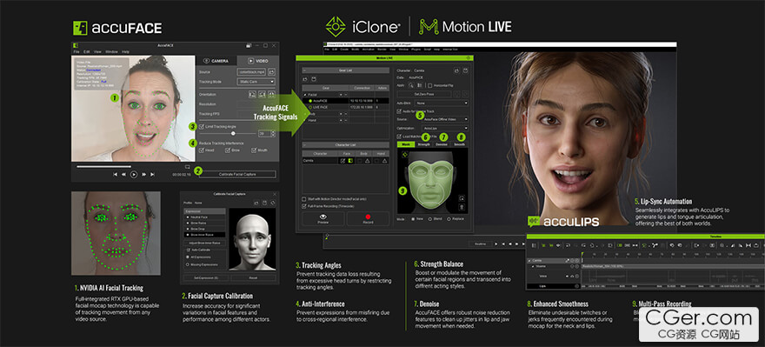Open the Auto-Blink dropdown
765x347 pixels.
tap(441, 103)
